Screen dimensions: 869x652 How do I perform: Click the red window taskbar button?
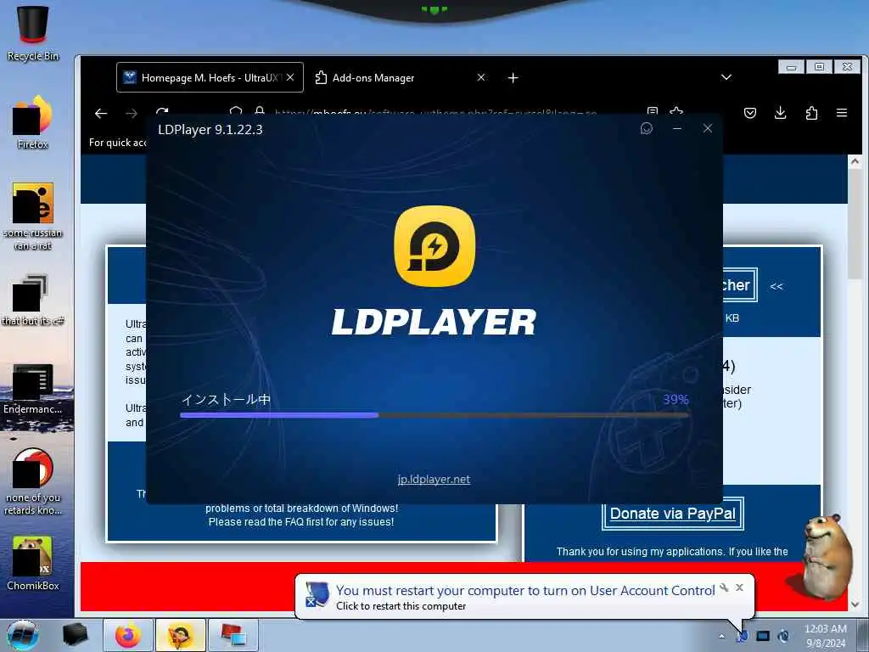pos(233,635)
